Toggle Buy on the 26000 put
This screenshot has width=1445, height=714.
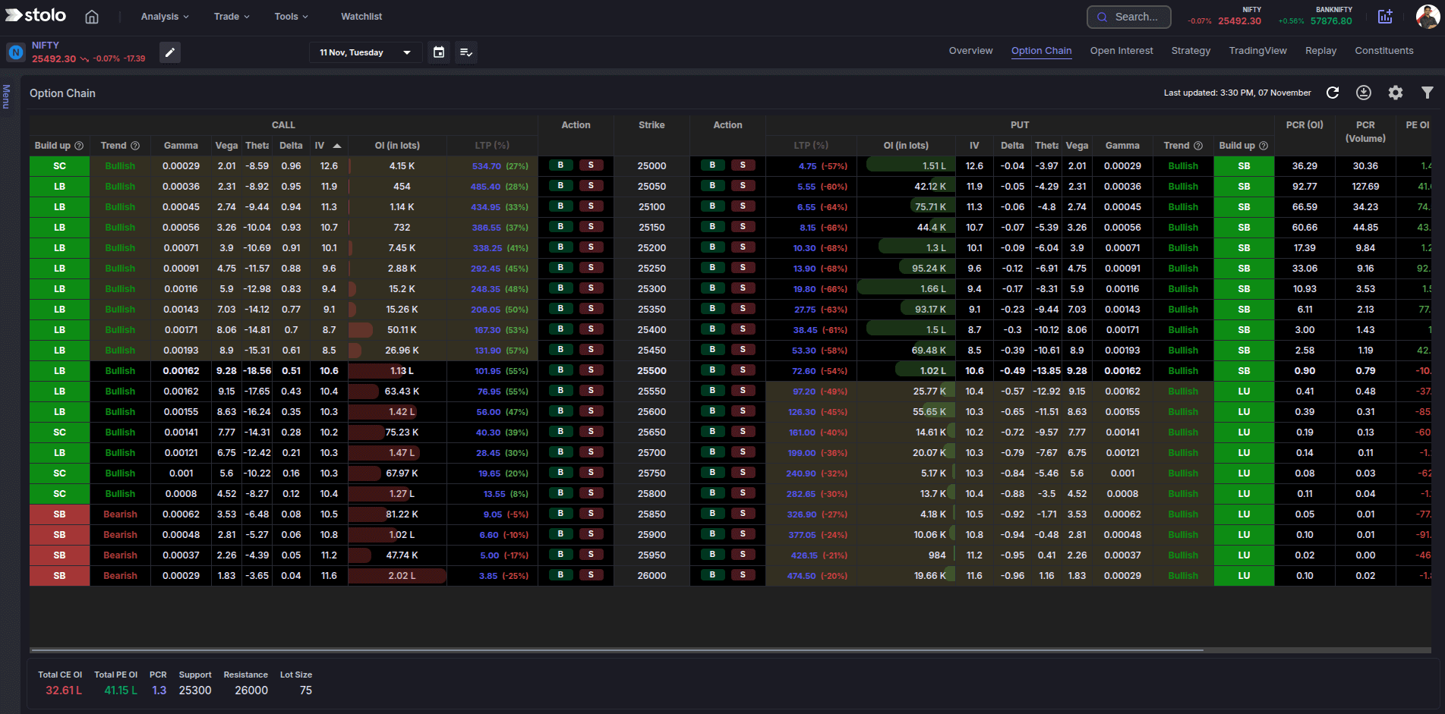click(711, 575)
